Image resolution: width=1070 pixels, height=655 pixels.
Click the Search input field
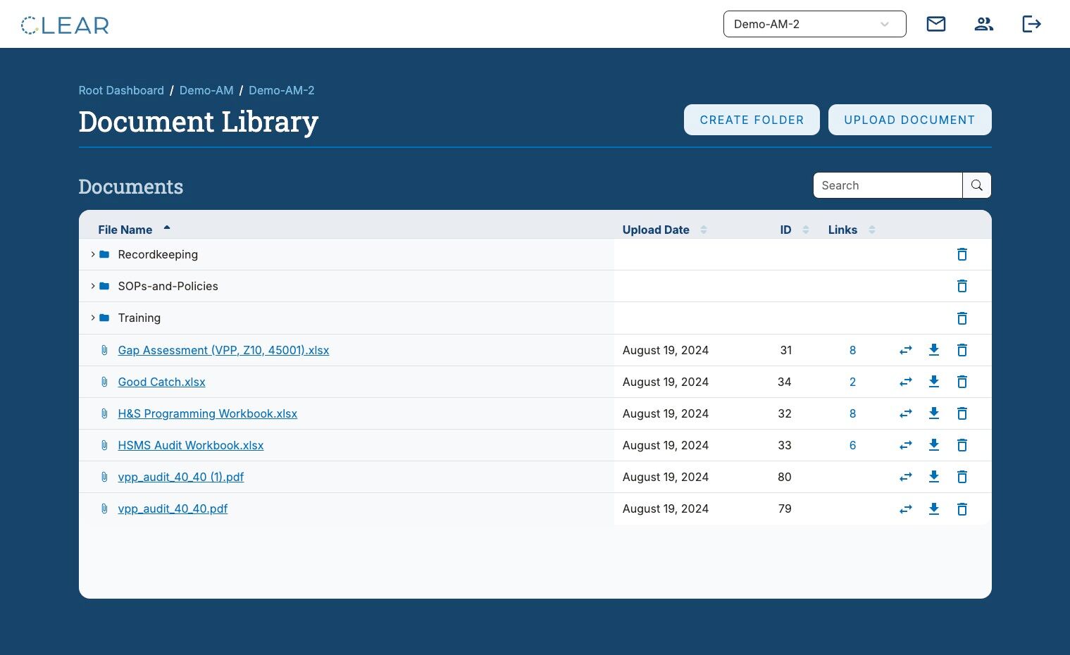click(x=888, y=185)
